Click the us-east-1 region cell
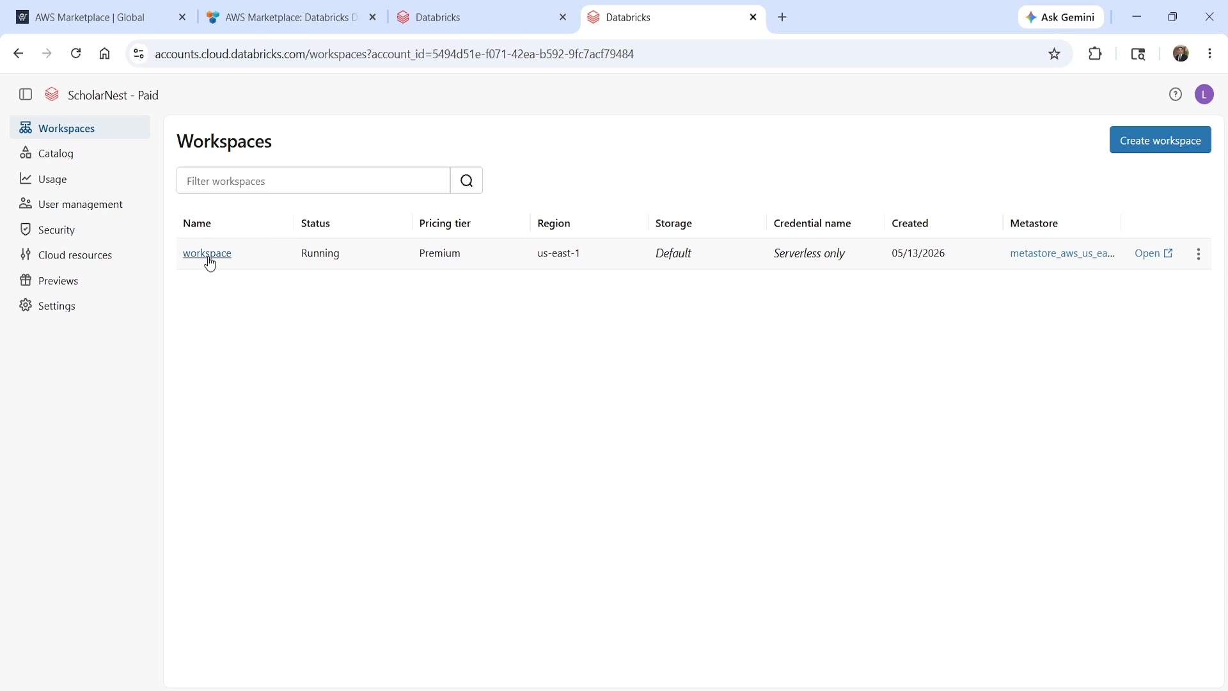This screenshot has height=691, width=1228. (x=559, y=254)
